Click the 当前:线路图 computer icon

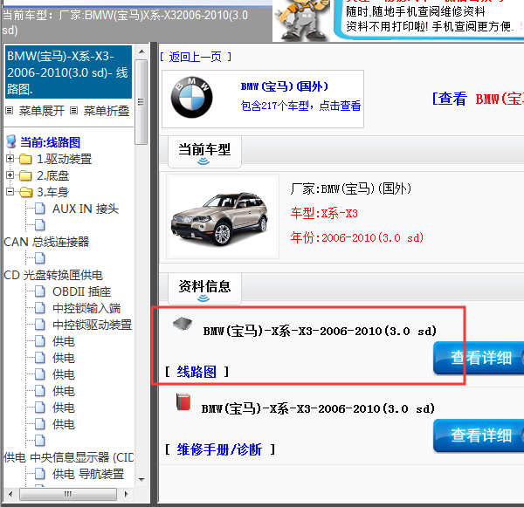[x=11, y=141]
